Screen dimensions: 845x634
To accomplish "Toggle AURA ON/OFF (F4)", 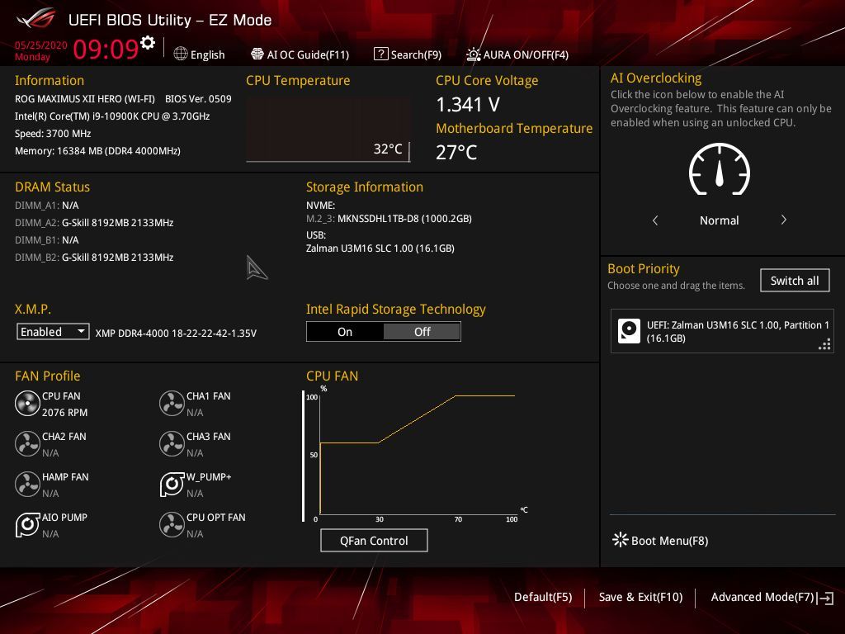I will click(x=517, y=54).
